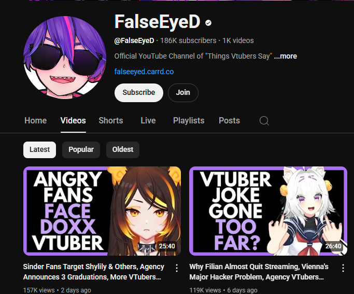Select the Latest sort chip

click(x=39, y=150)
